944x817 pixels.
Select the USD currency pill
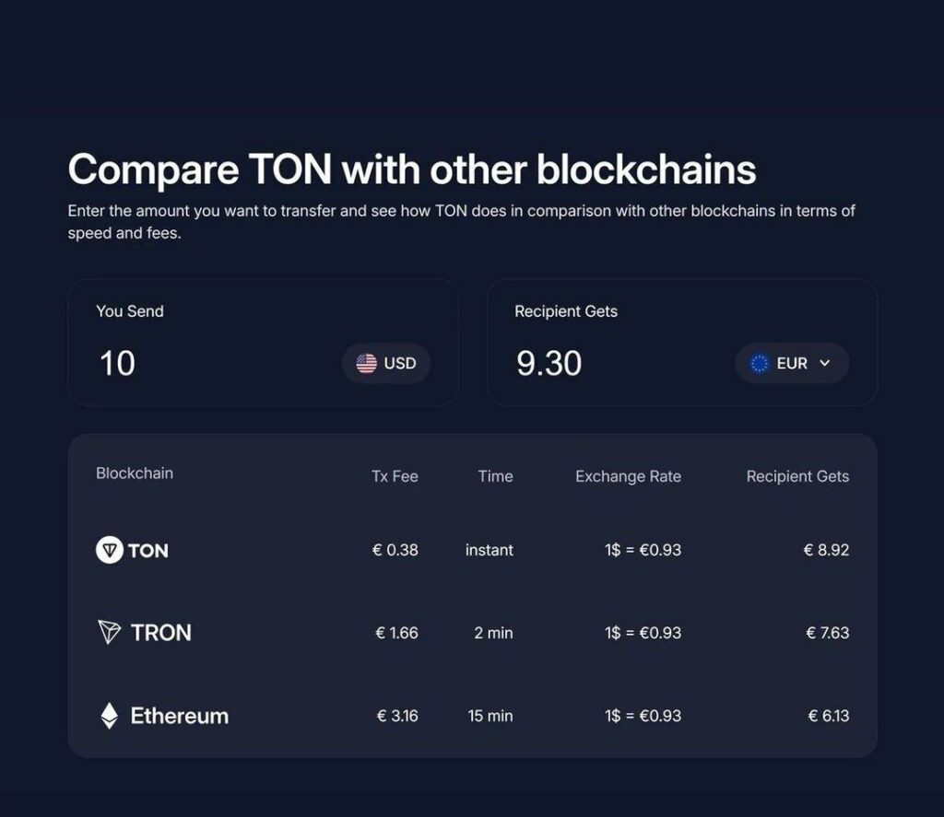point(386,364)
